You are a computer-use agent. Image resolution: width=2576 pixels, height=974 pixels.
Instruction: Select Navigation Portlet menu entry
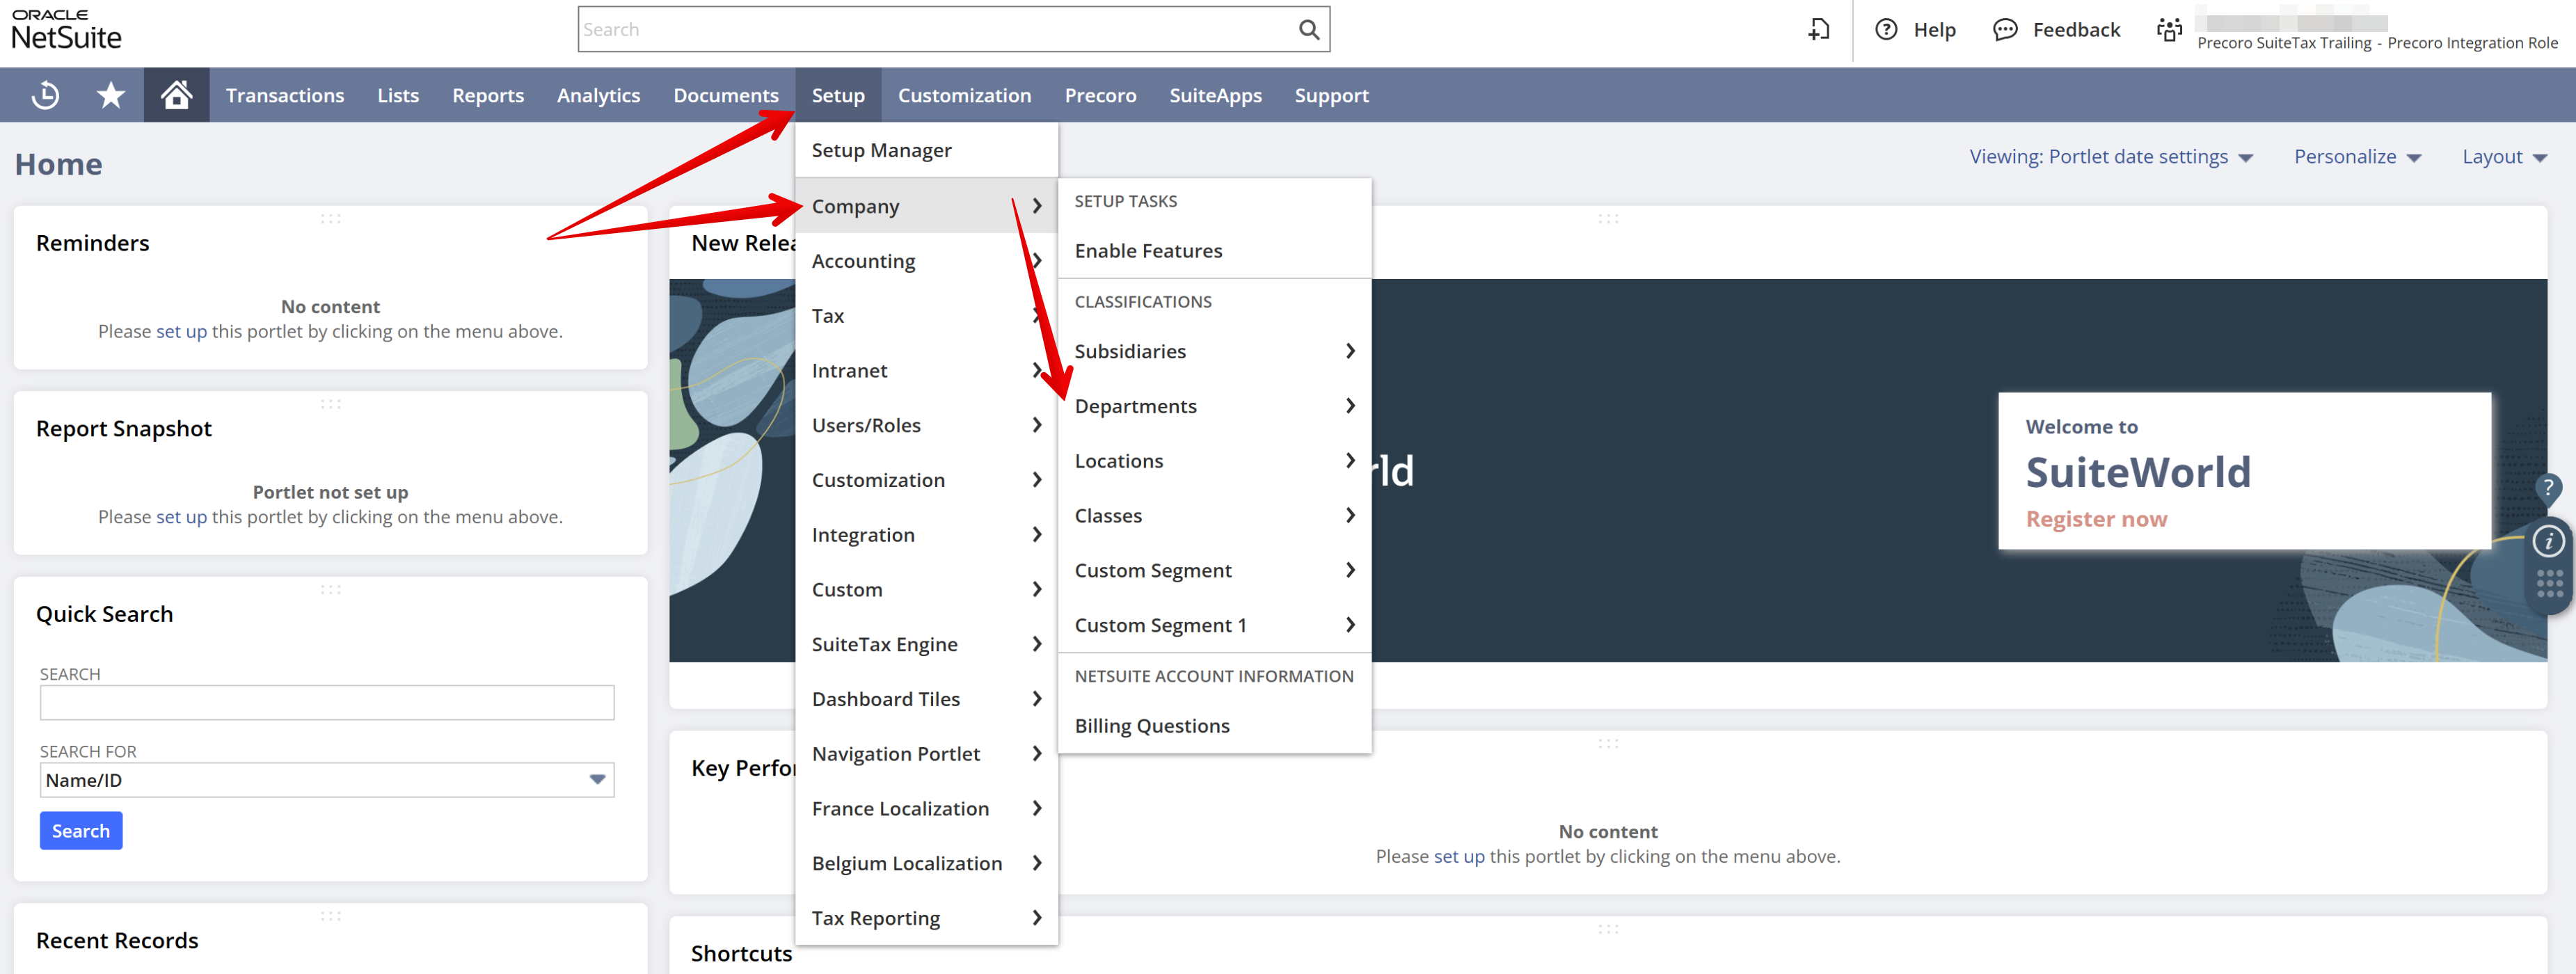(x=926, y=754)
